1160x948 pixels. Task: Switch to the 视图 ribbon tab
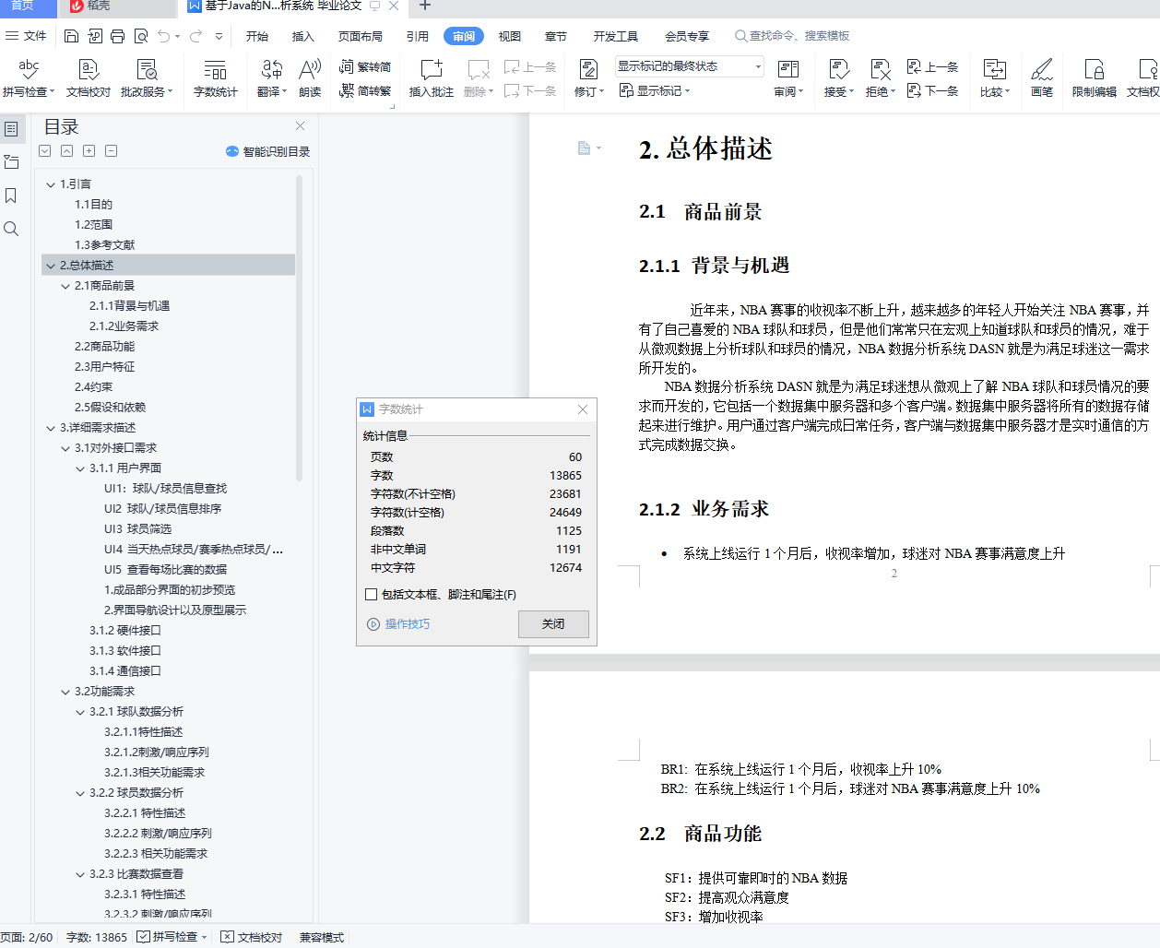(510, 36)
